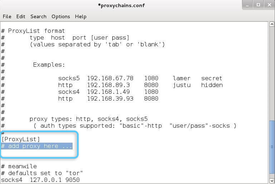
Task: Click the vertical scrollbar thumb
Action: (272, 147)
